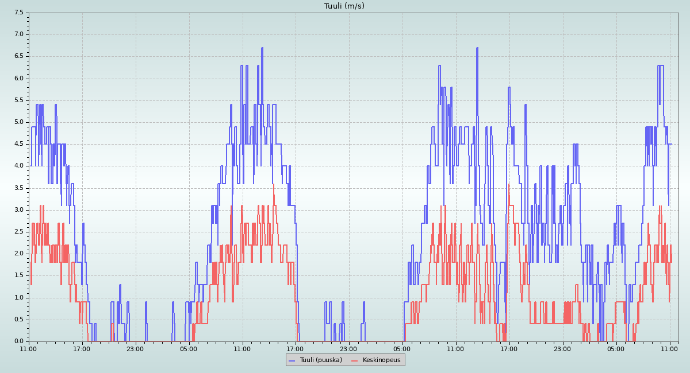Select the Tuuli (puuska) legend label

(321, 360)
